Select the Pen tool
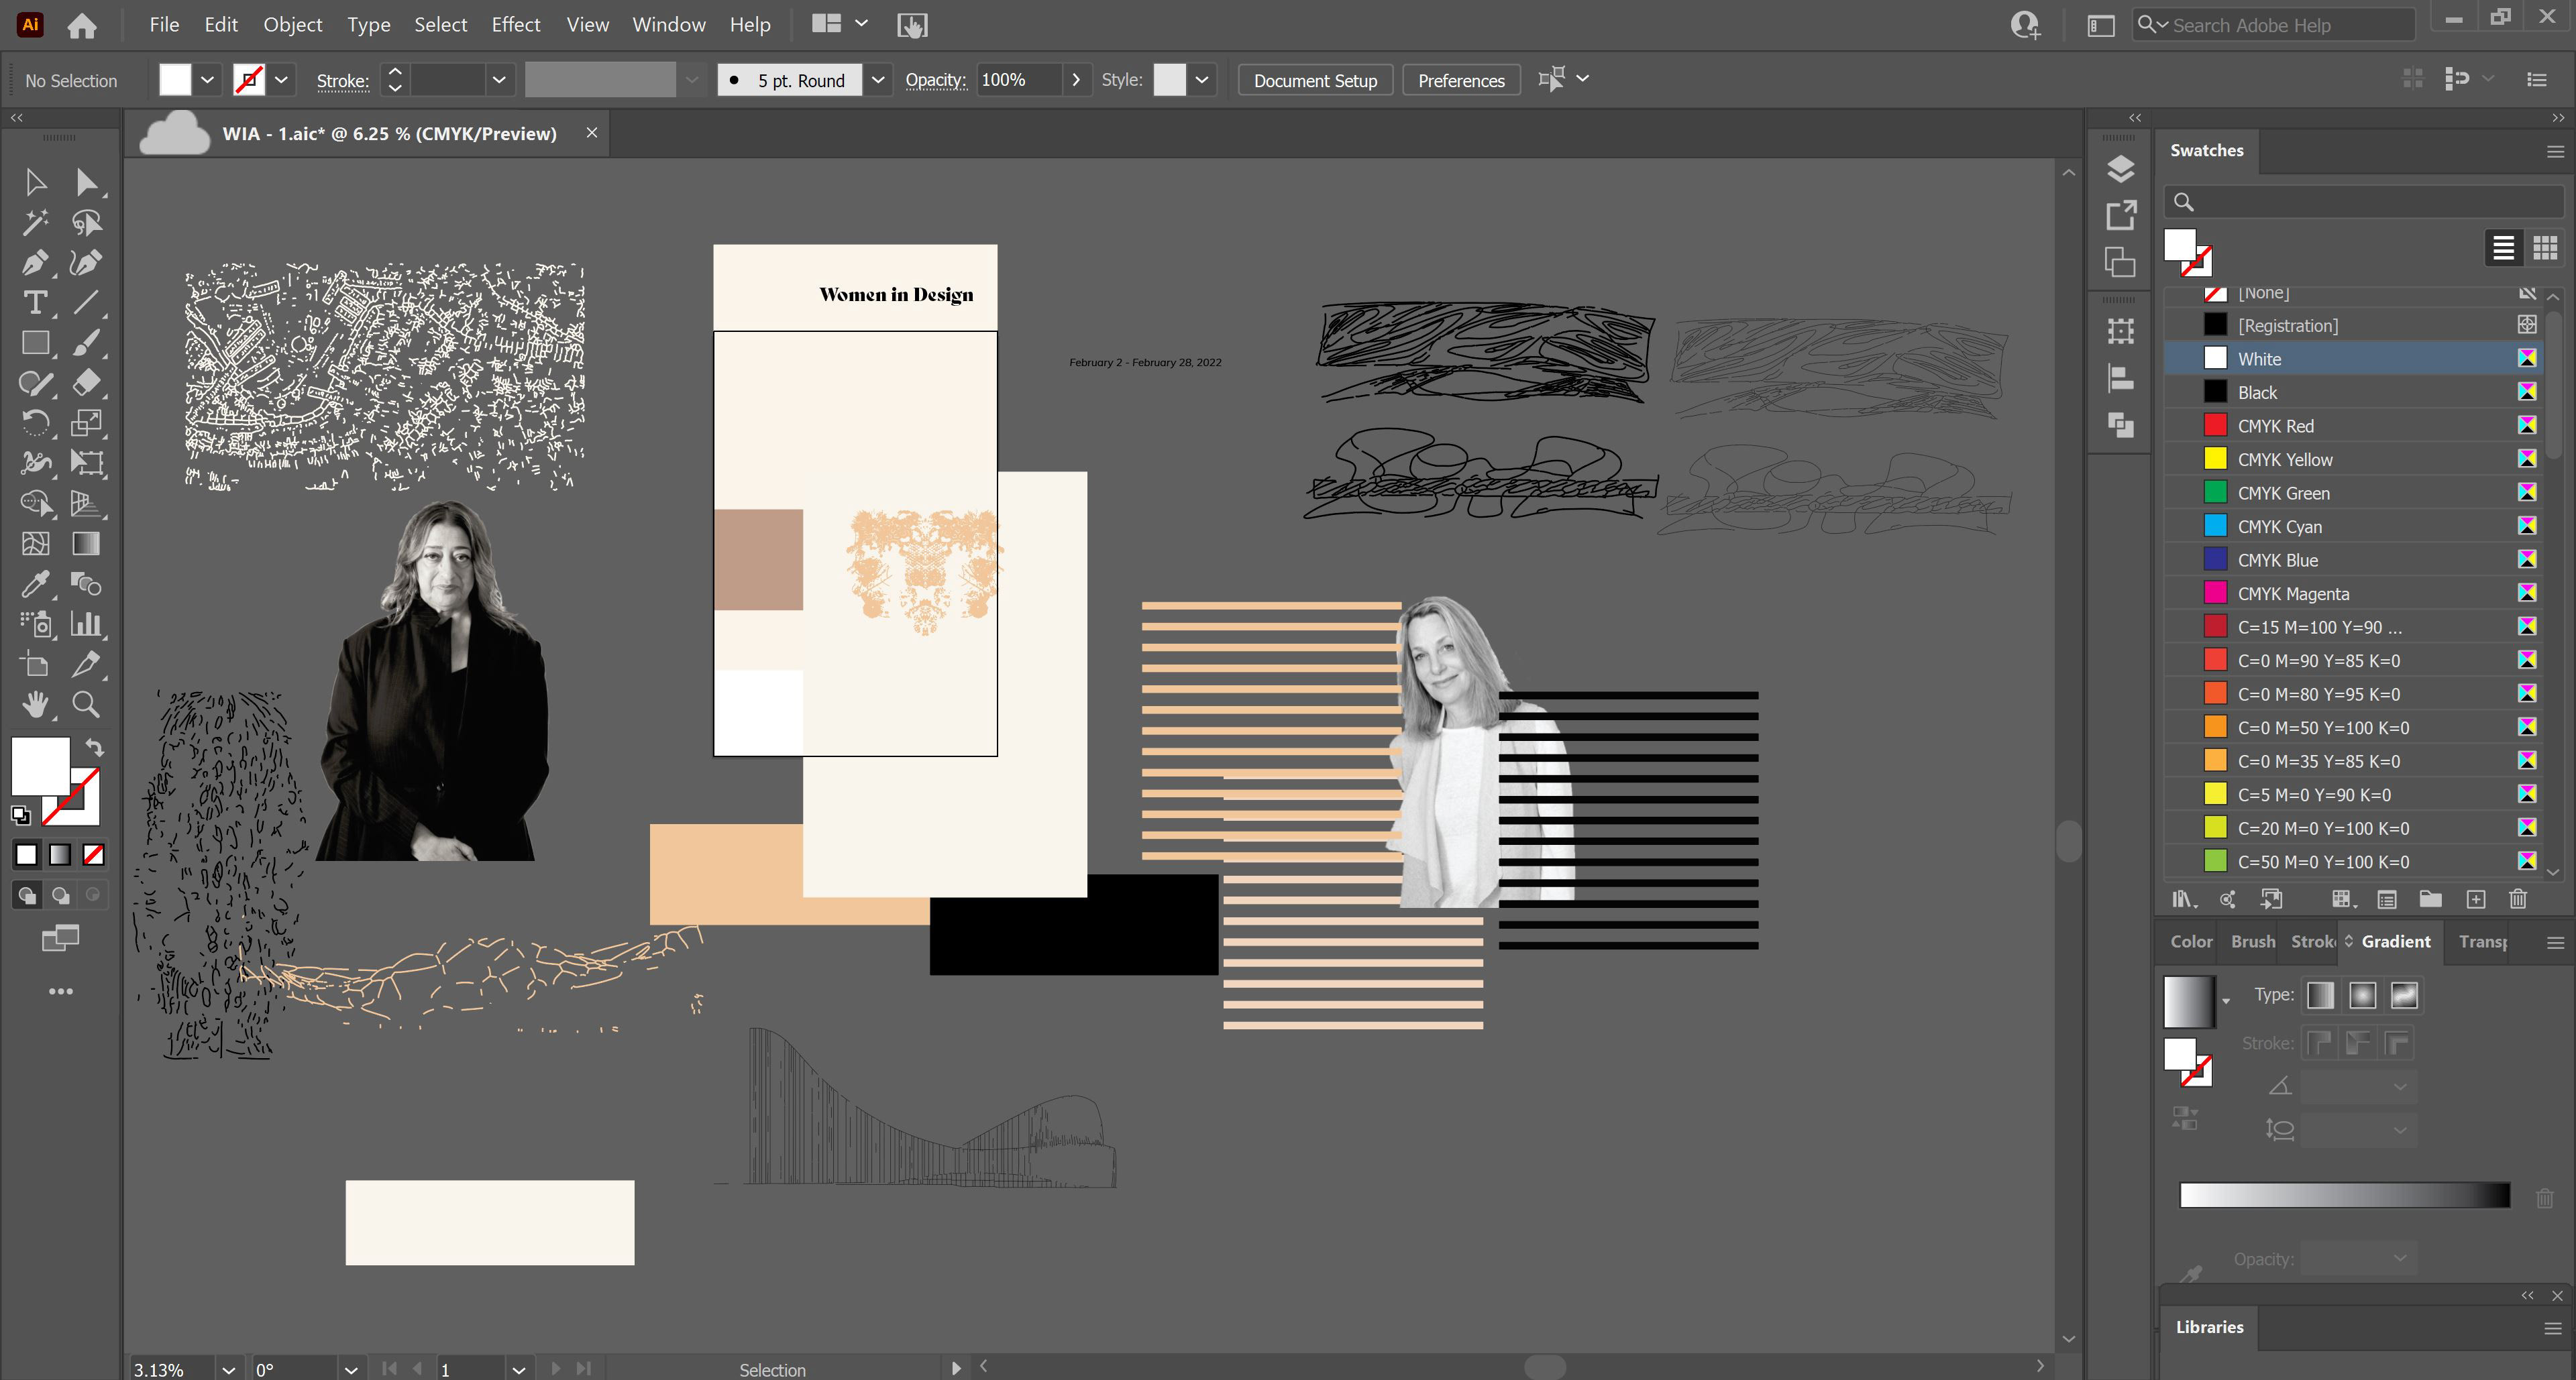 pos(35,263)
